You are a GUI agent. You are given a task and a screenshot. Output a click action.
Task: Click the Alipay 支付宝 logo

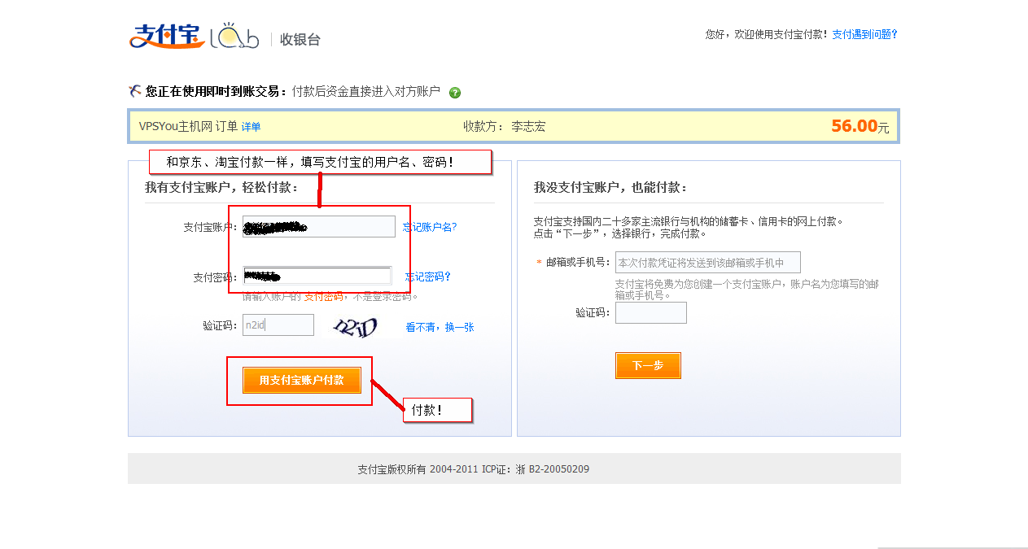pyautogui.click(x=165, y=36)
